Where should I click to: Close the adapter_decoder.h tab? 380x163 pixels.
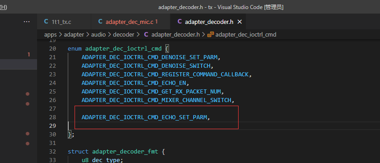click(x=239, y=22)
